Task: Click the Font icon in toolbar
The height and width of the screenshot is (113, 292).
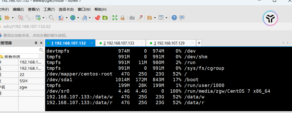Action: pos(85,18)
